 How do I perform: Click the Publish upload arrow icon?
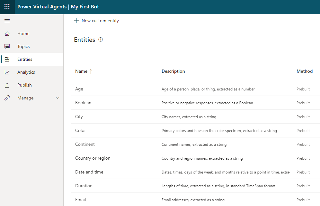(x=7, y=85)
